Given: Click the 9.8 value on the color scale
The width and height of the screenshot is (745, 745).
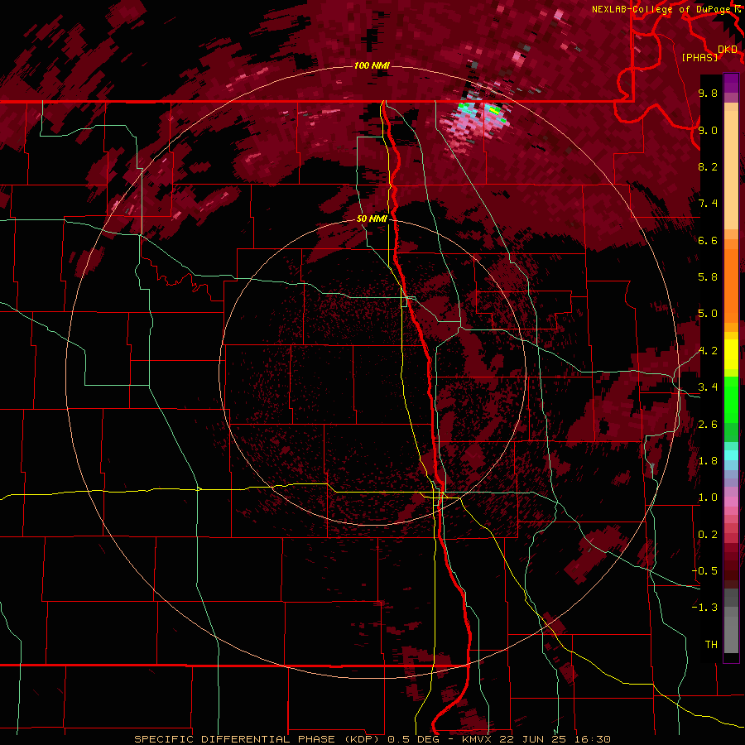Looking at the screenshot, I should coord(708,93).
